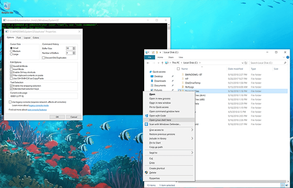Switch to large icons view via status bar icon
This screenshot has width=293, height=188.
click(x=287, y=185)
